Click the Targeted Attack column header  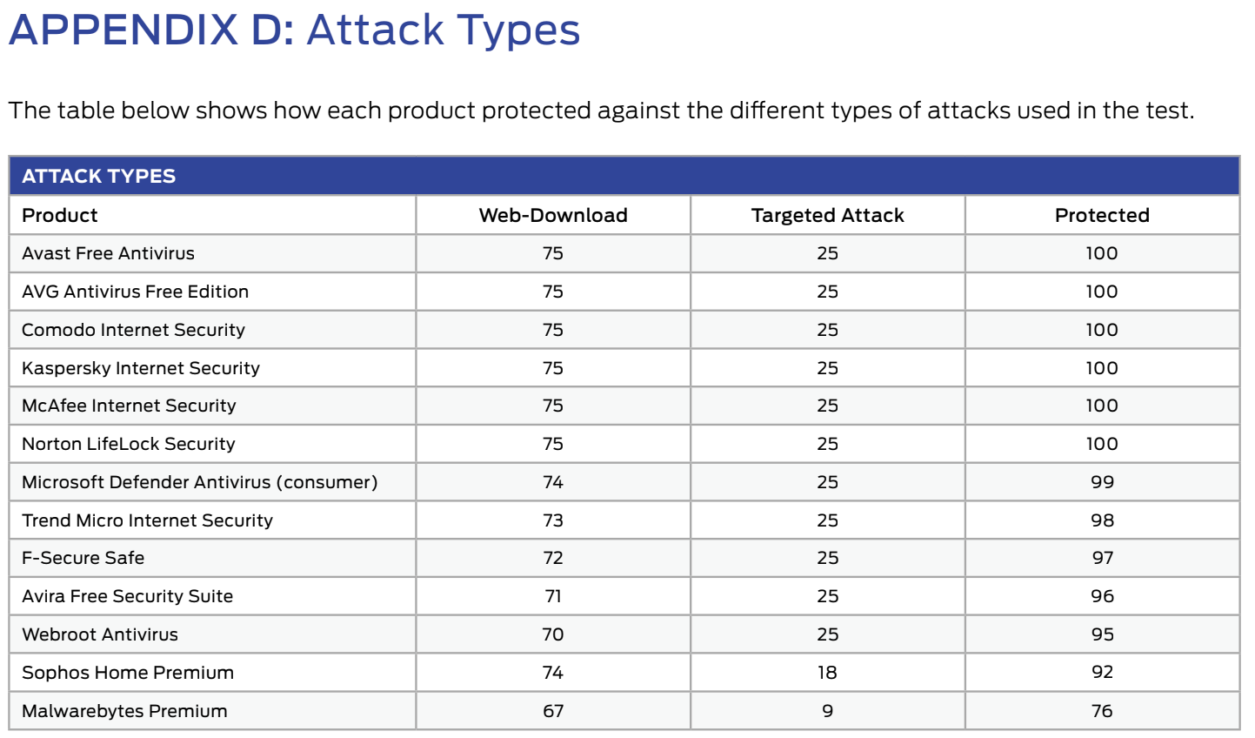pyautogui.click(x=827, y=215)
